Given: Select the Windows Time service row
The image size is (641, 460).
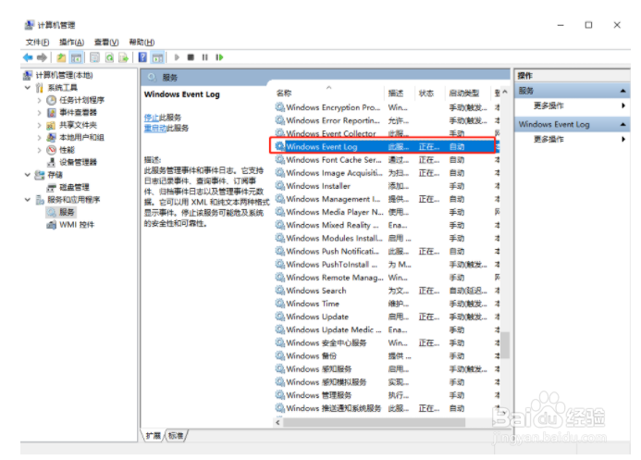Looking at the screenshot, I should coord(388,304).
